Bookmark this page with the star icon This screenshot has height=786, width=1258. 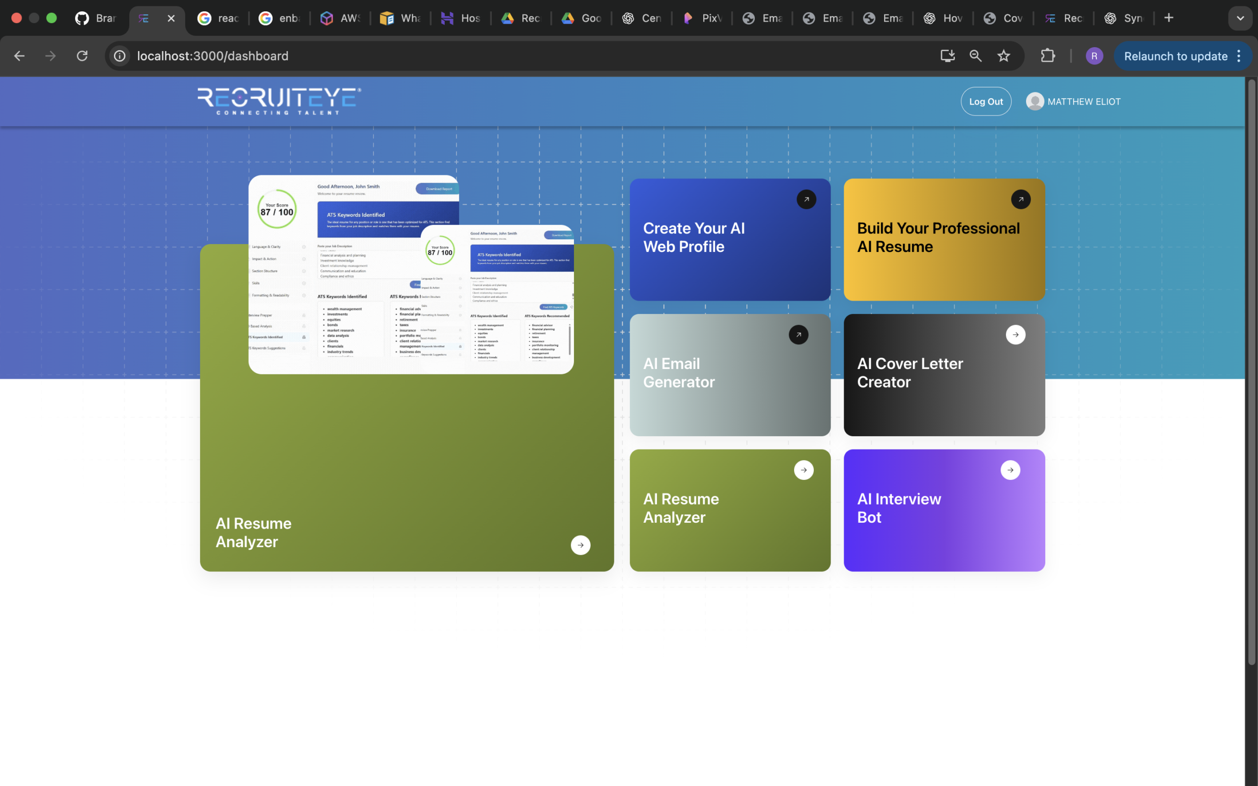1003,56
